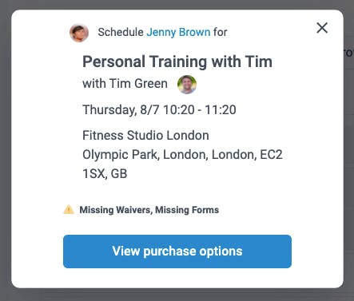Click Jenny Brown's profile avatar
The width and height of the screenshot is (354, 301).
(x=79, y=33)
